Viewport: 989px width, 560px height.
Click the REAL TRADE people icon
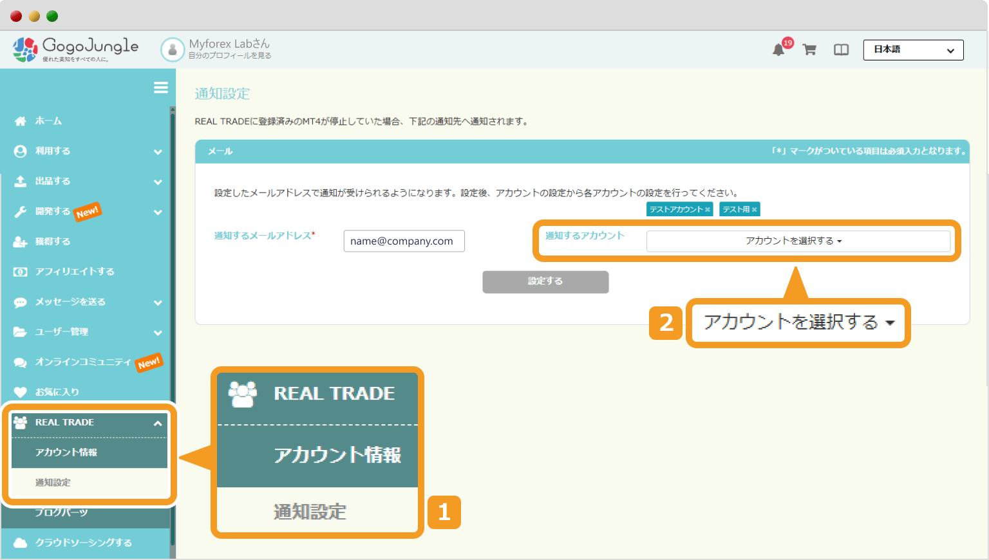[x=19, y=422]
